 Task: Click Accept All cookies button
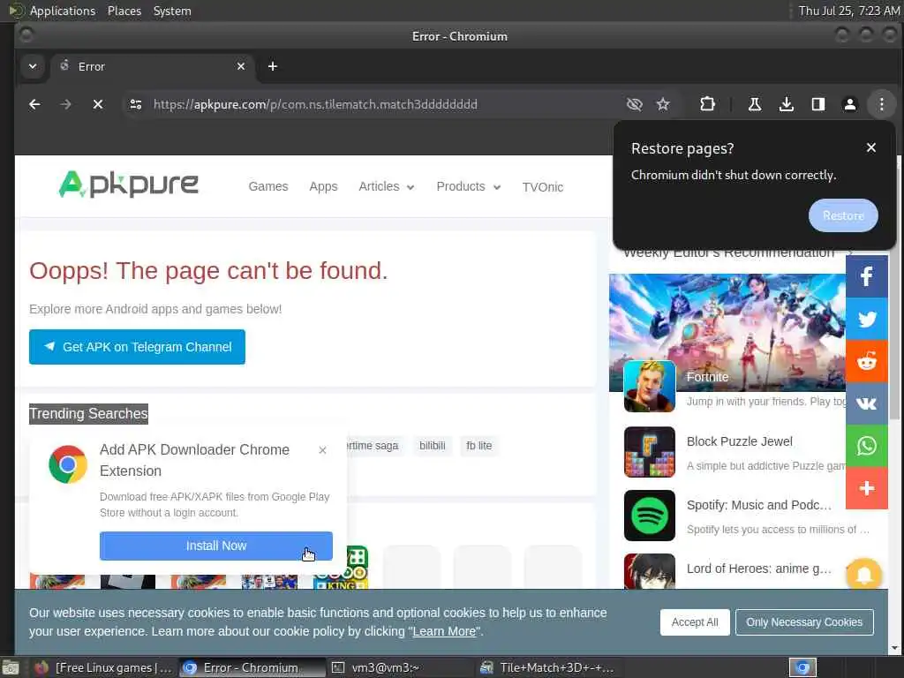pos(695,622)
